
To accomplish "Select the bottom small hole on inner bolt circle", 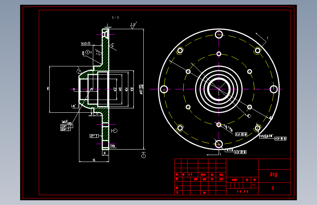I will tap(219, 125).
